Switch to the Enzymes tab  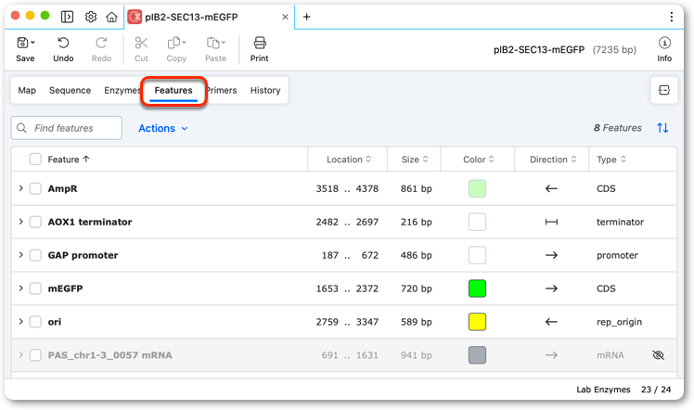point(122,90)
